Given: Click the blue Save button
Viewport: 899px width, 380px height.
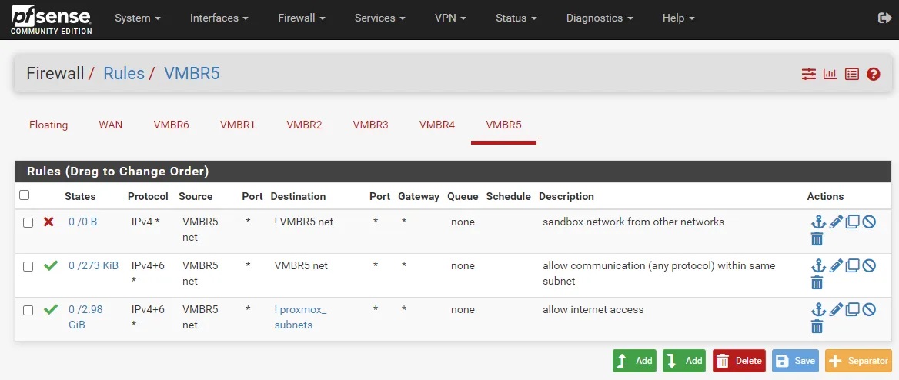Looking at the screenshot, I should click(795, 361).
